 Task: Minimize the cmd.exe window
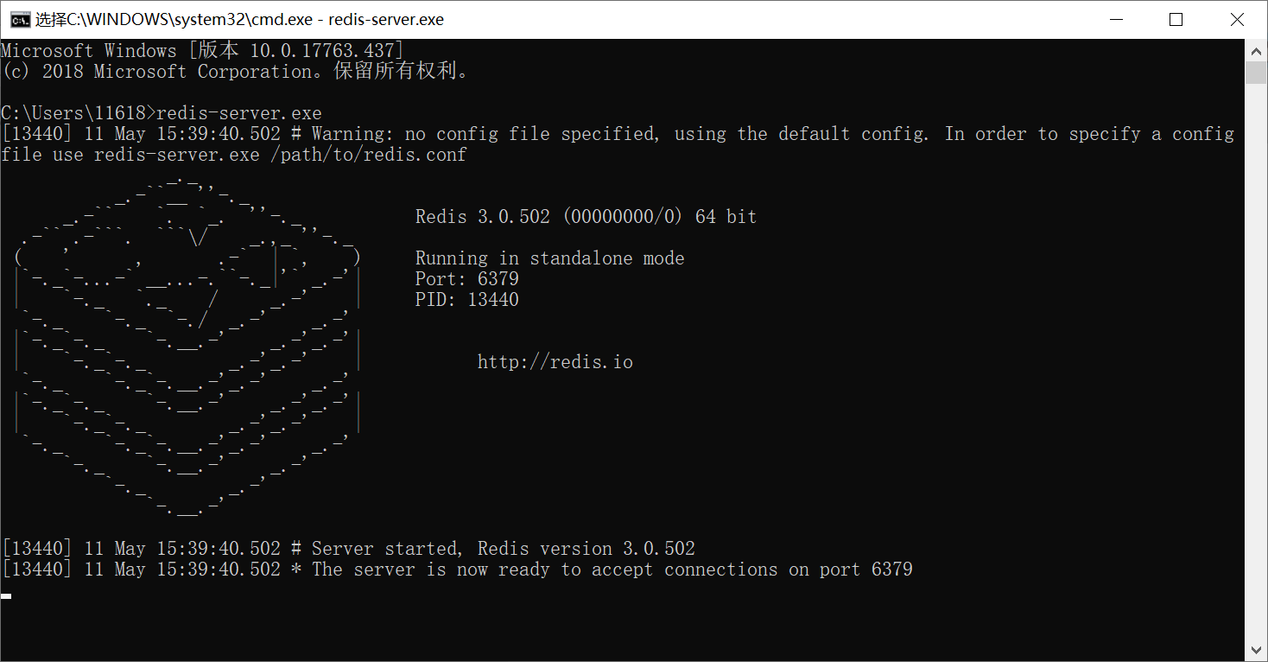(x=1115, y=20)
